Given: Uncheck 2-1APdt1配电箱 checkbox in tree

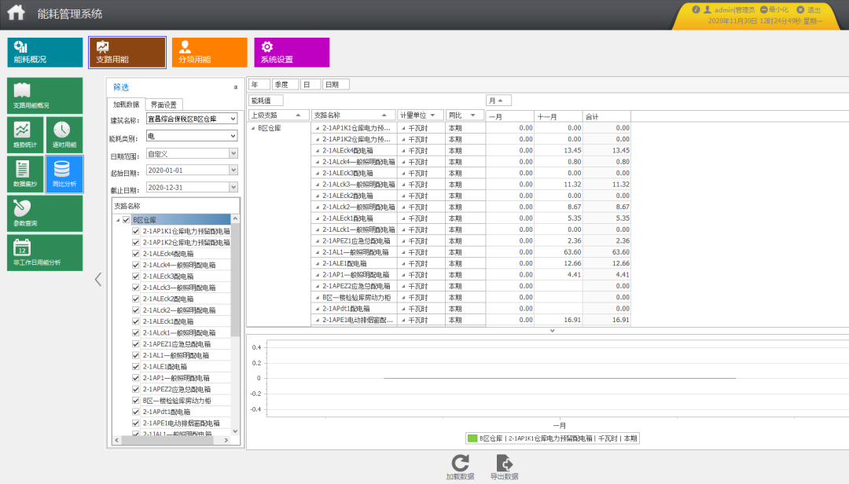Looking at the screenshot, I should 136,412.
